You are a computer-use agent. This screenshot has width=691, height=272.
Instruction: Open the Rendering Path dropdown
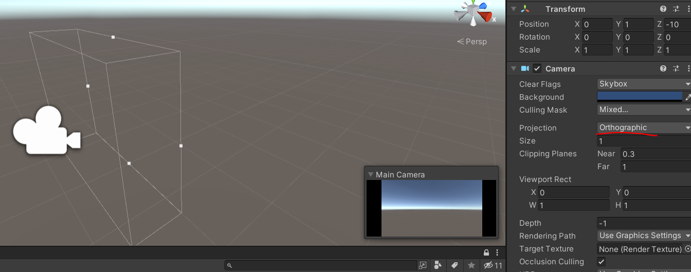coord(644,235)
